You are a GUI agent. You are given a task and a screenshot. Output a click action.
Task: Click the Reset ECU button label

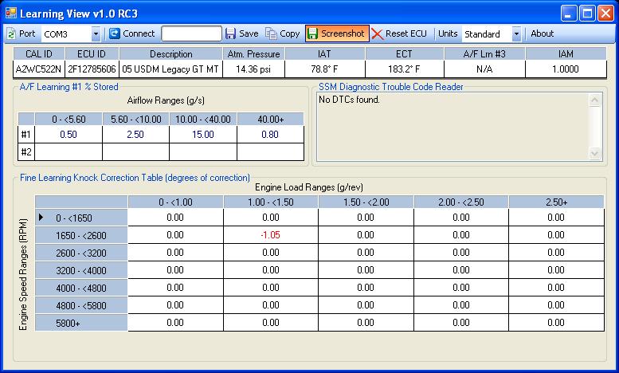tap(406, 33)
